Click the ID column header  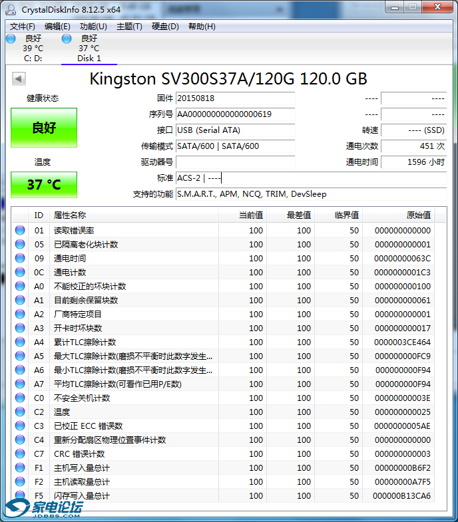39,215
